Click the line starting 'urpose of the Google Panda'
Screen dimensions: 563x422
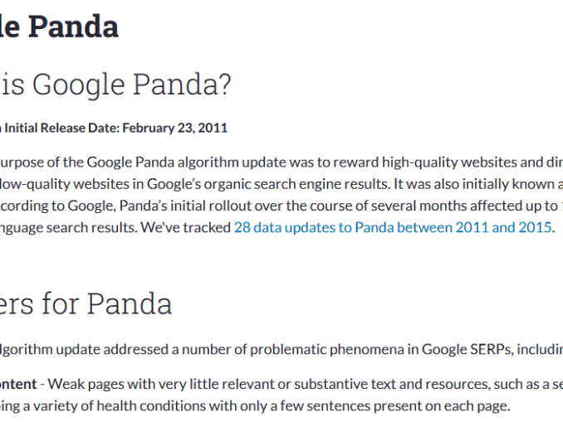281,162
